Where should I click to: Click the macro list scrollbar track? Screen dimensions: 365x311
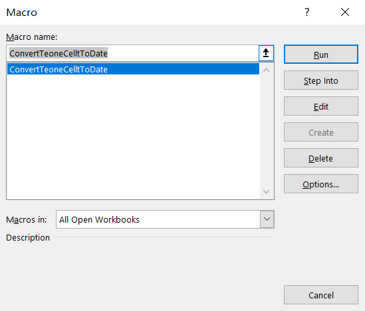coord(267,130)
